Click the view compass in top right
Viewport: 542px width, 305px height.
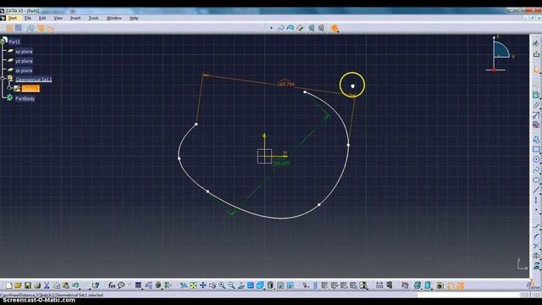click(500, 53)
